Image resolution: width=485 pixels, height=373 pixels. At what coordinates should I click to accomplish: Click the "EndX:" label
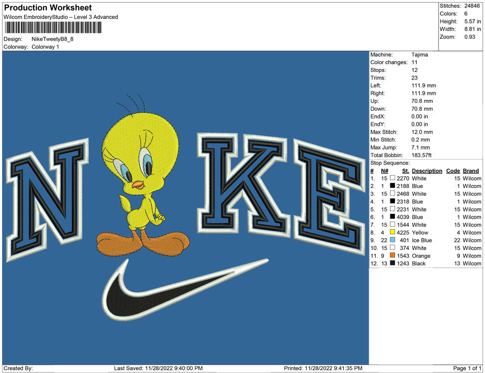pyautogui.click(x=378, y=116)
